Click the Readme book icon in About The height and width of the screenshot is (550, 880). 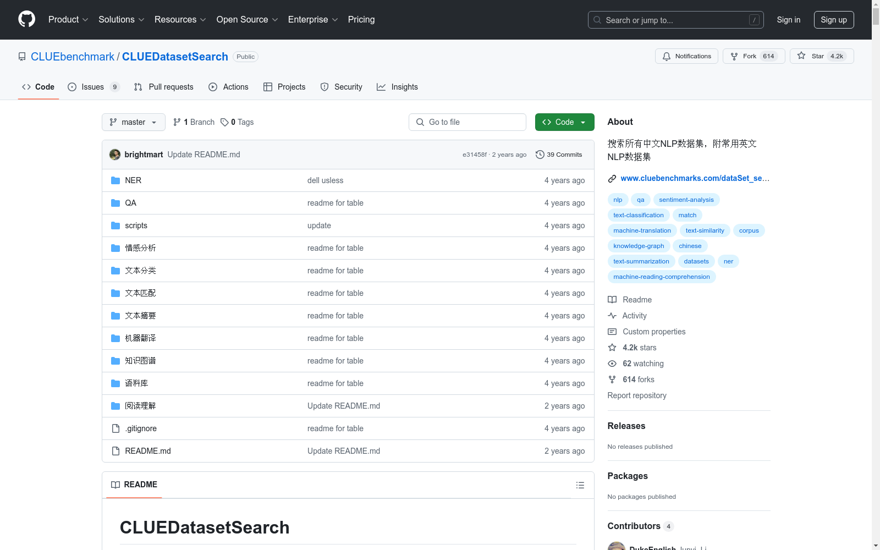pyautogui.click(x=612, y=300)
